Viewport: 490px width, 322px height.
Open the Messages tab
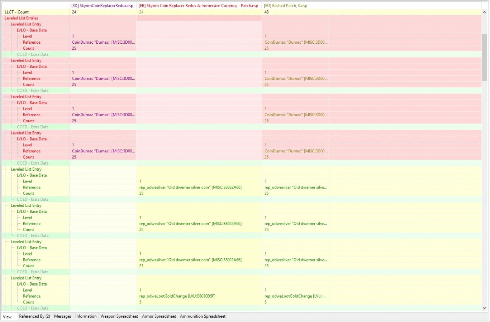point(62,316)
